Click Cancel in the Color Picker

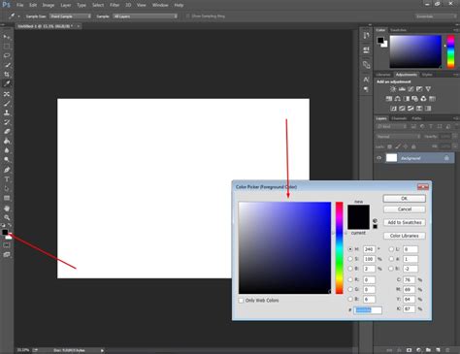(x=405, y=209)
